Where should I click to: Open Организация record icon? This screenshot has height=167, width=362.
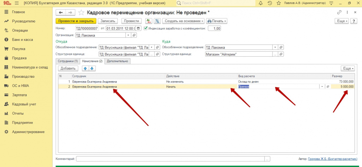click(134, 36)
